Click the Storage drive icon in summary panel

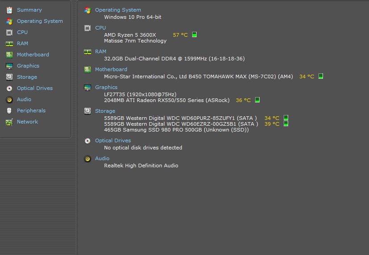coord(88,111)
